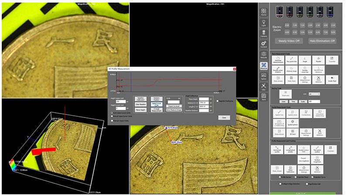Click the Time marking button

click(293, 101)
